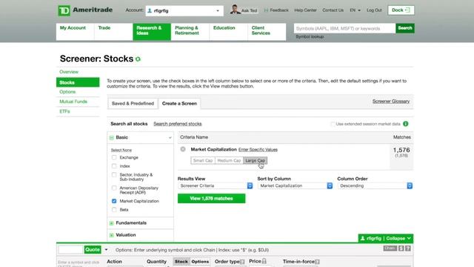Open the Sort by Column dropdown
This screenshot has width=474, height=267.
point(295,186)
